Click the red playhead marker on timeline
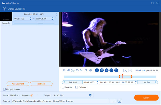The image size is (161, 105). 122,75
